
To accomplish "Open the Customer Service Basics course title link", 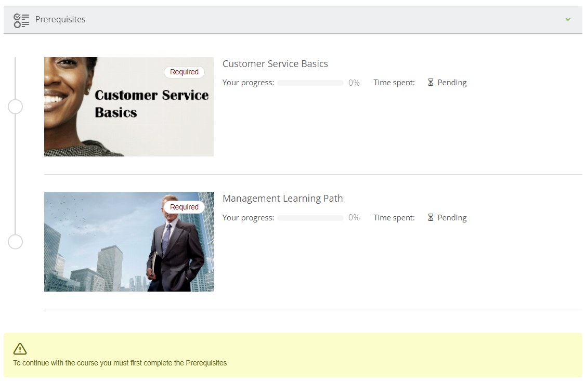I will point(275,64).
